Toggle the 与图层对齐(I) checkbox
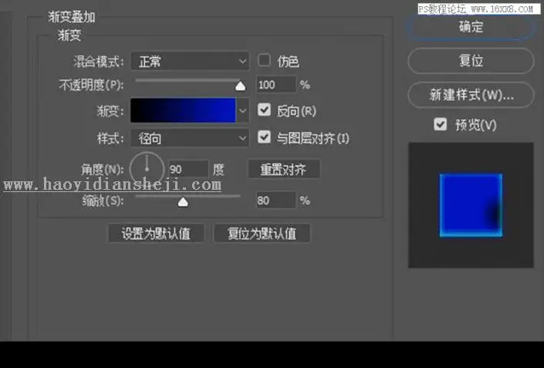This screenshot has height=368, width=544. click(264, 137)
